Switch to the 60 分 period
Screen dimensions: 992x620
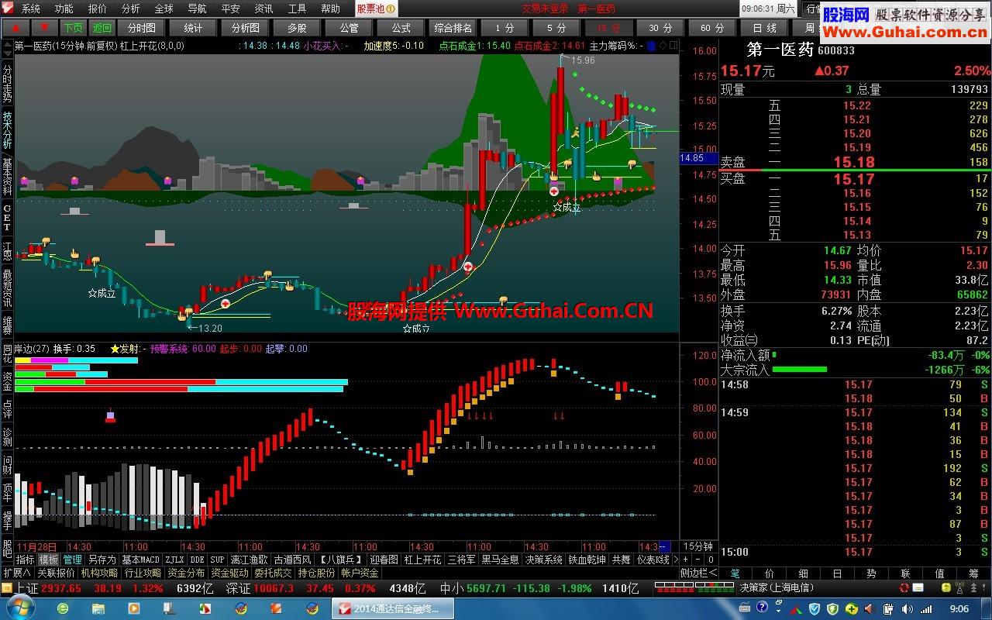[x=712, y=27]
